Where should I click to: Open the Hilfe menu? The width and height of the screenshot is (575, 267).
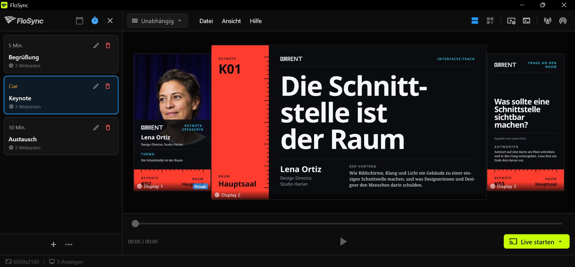(x=256, y=21)
